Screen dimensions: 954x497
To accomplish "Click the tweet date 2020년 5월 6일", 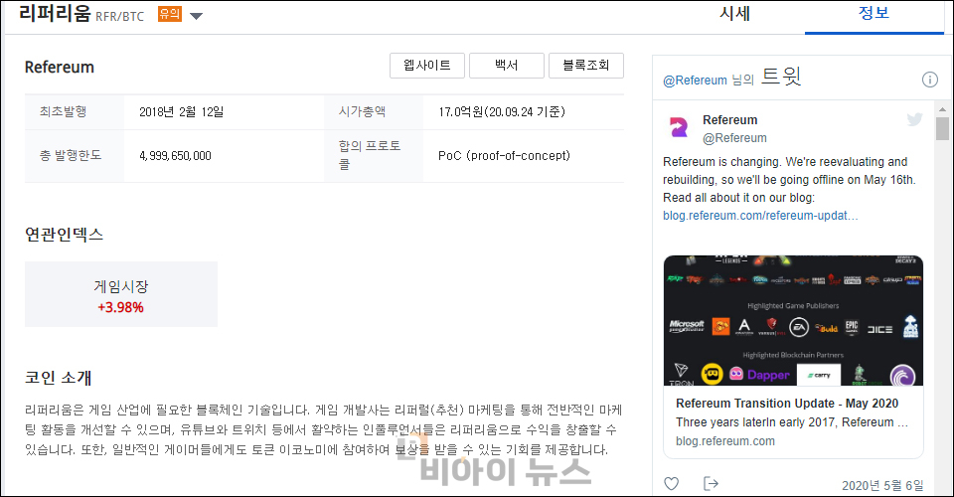I will [882, 485].
